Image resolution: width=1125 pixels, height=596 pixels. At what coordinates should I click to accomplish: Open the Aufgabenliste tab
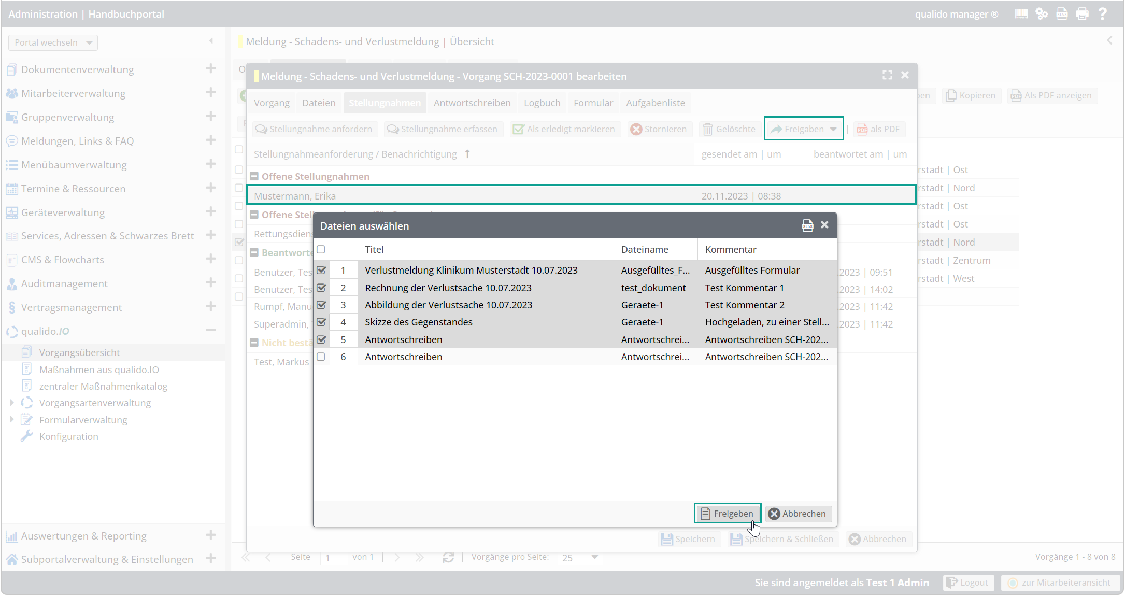tap(656, 103)
